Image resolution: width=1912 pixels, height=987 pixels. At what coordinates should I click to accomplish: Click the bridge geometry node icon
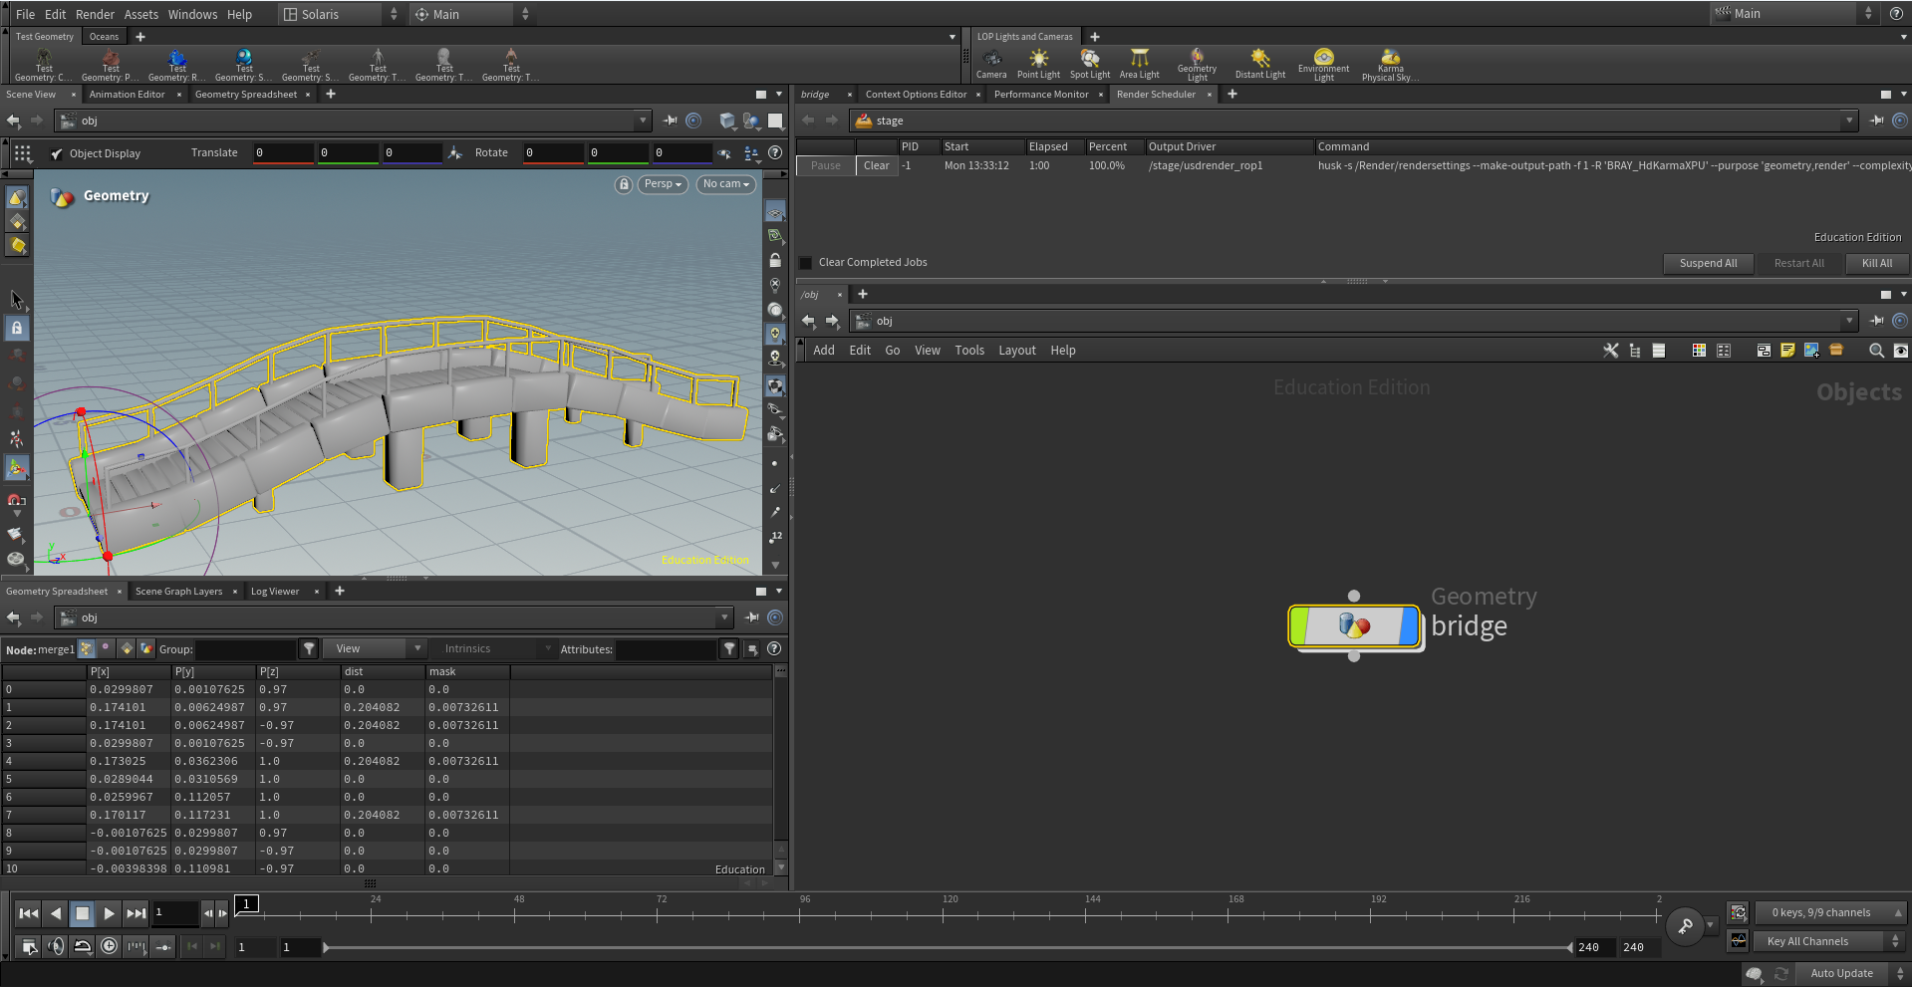point(1354,625)
